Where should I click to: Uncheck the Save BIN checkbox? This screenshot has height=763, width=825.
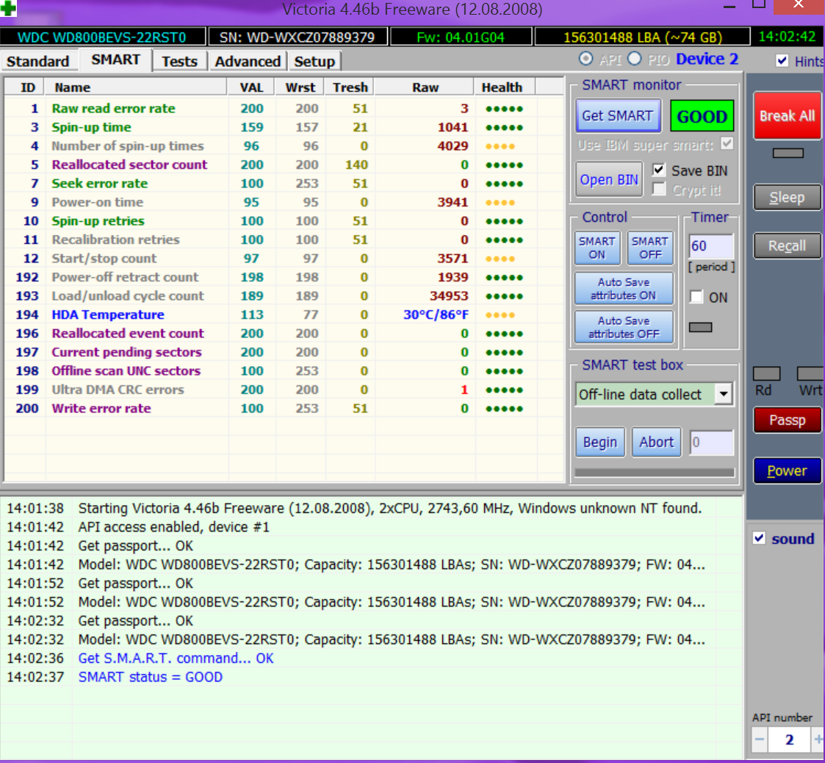[x=659, y=170]
